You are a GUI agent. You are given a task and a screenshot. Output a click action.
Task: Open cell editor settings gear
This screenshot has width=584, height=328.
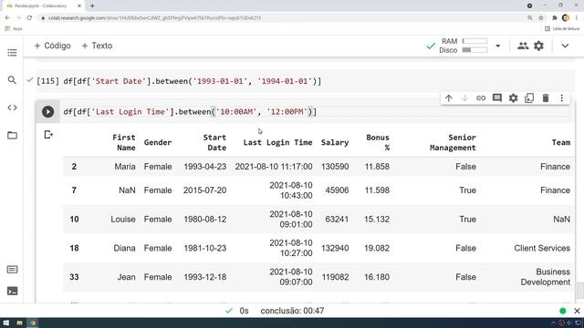(x=513, y=98)
